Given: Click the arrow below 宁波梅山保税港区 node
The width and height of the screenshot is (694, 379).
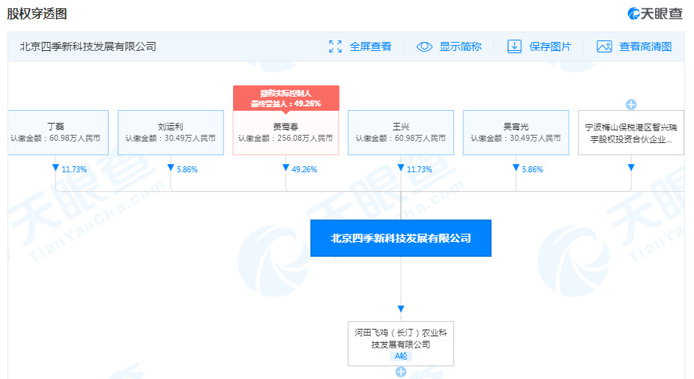Looking at the screenshot, I should (x=631, y=168).
